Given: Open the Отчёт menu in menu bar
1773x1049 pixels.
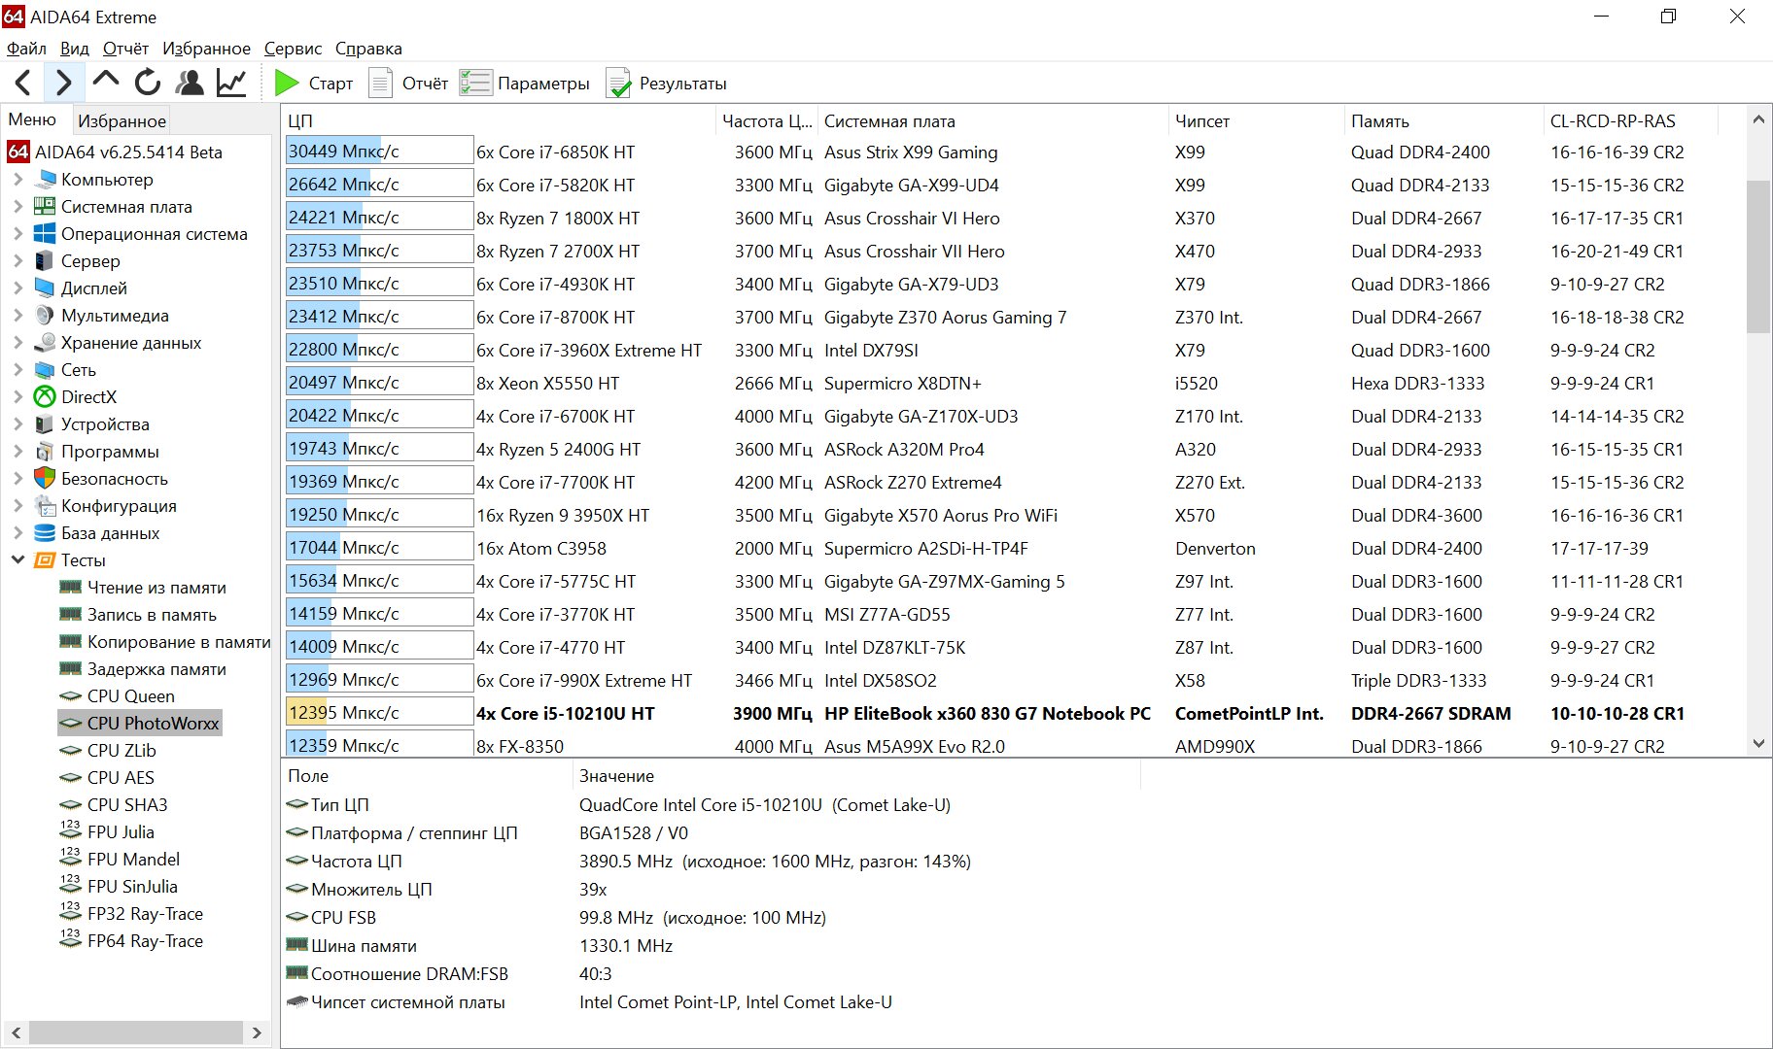Looking at the screenshot, I should (126, 49).
